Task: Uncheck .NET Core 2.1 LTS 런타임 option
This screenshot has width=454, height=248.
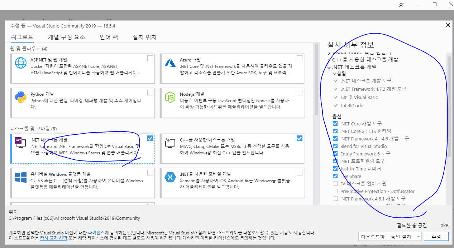Action: point(335,131)
